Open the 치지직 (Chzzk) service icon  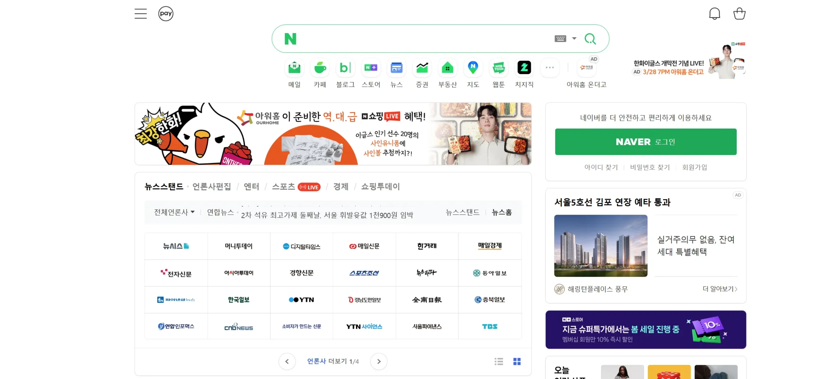coord(524,68)
